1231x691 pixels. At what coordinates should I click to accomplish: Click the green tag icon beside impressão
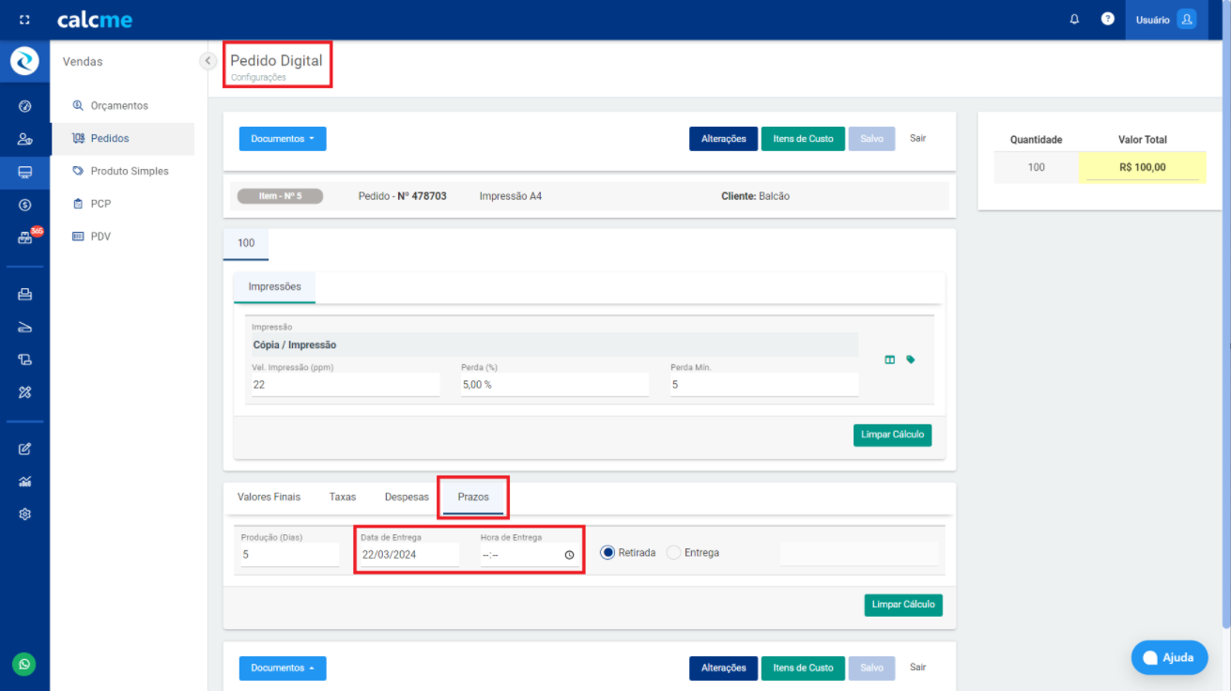tap(910, 360)
